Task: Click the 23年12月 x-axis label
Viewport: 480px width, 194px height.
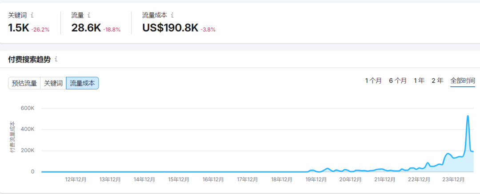Action: click(x=454, y=180)
